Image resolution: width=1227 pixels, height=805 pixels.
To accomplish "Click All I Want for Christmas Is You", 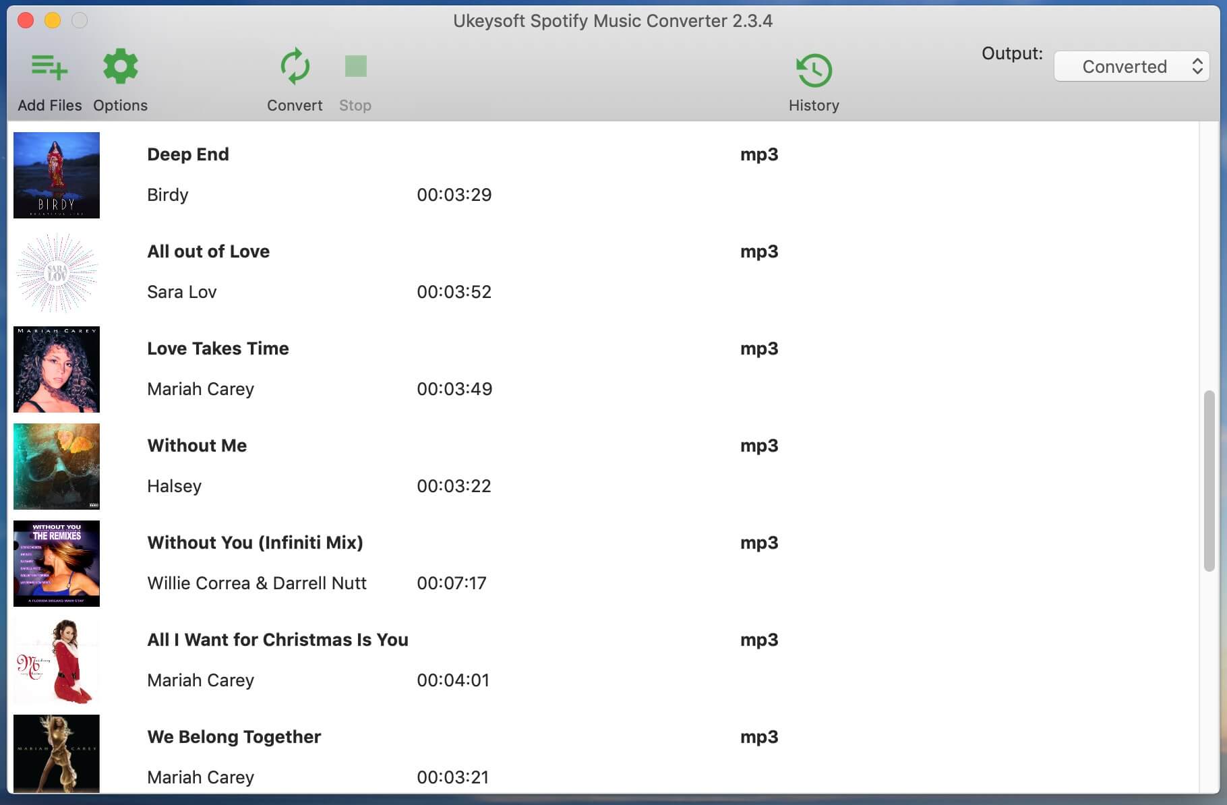I will coord(278,639).
